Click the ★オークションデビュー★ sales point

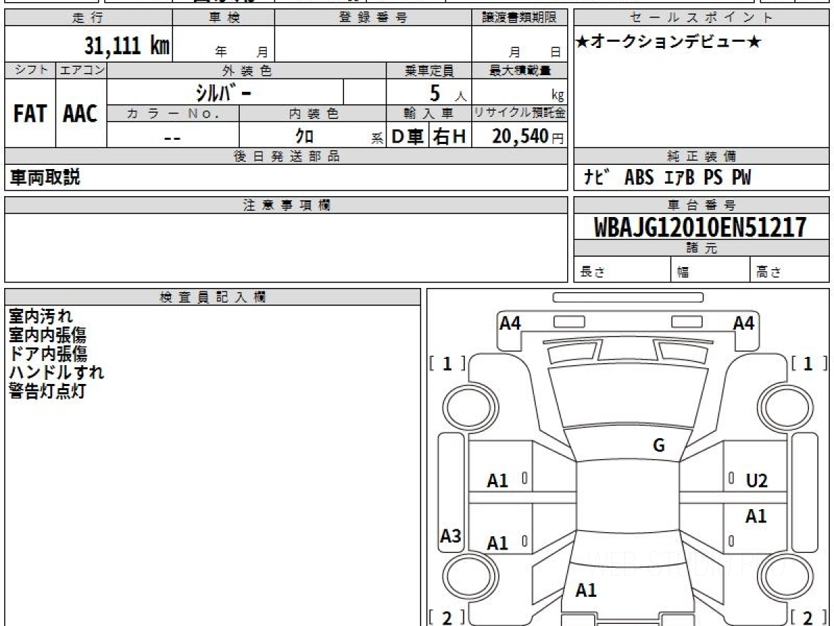tap(669, 42)
